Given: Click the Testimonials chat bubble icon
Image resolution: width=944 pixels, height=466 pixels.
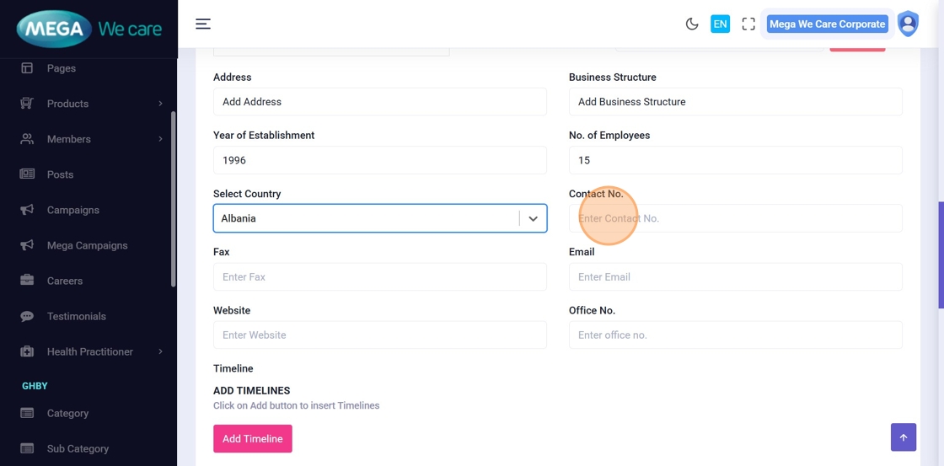Looking at the screenshot, I should click(x=27, y=316).
